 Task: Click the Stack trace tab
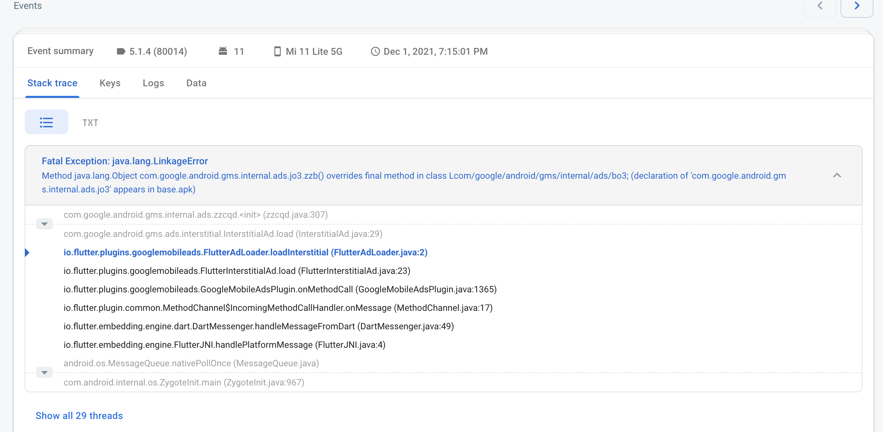[x=52, y=83]
